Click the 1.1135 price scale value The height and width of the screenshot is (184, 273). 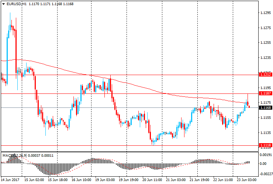click(266, 133)
